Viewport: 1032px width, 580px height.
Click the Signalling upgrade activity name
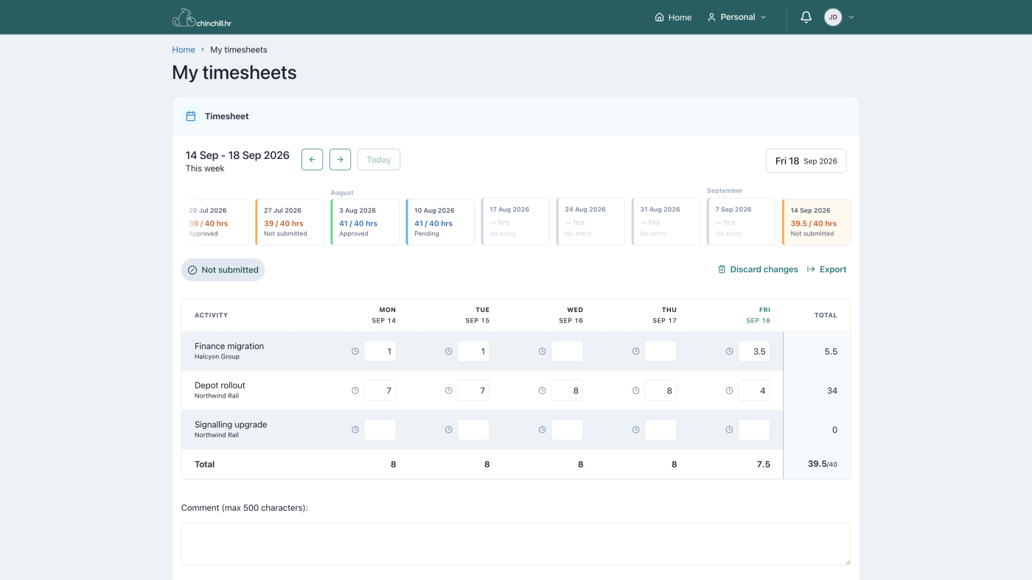(231, 425)
